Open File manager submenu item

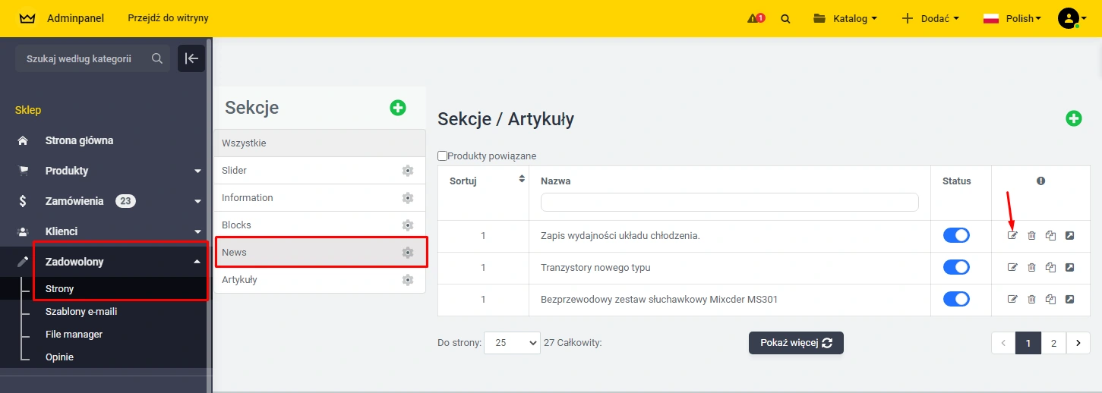point(74,334)
